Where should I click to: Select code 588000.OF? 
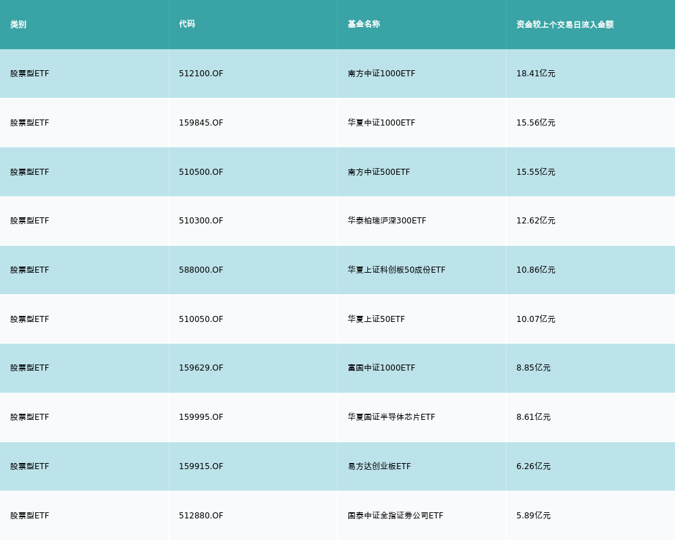coord(201,270)
